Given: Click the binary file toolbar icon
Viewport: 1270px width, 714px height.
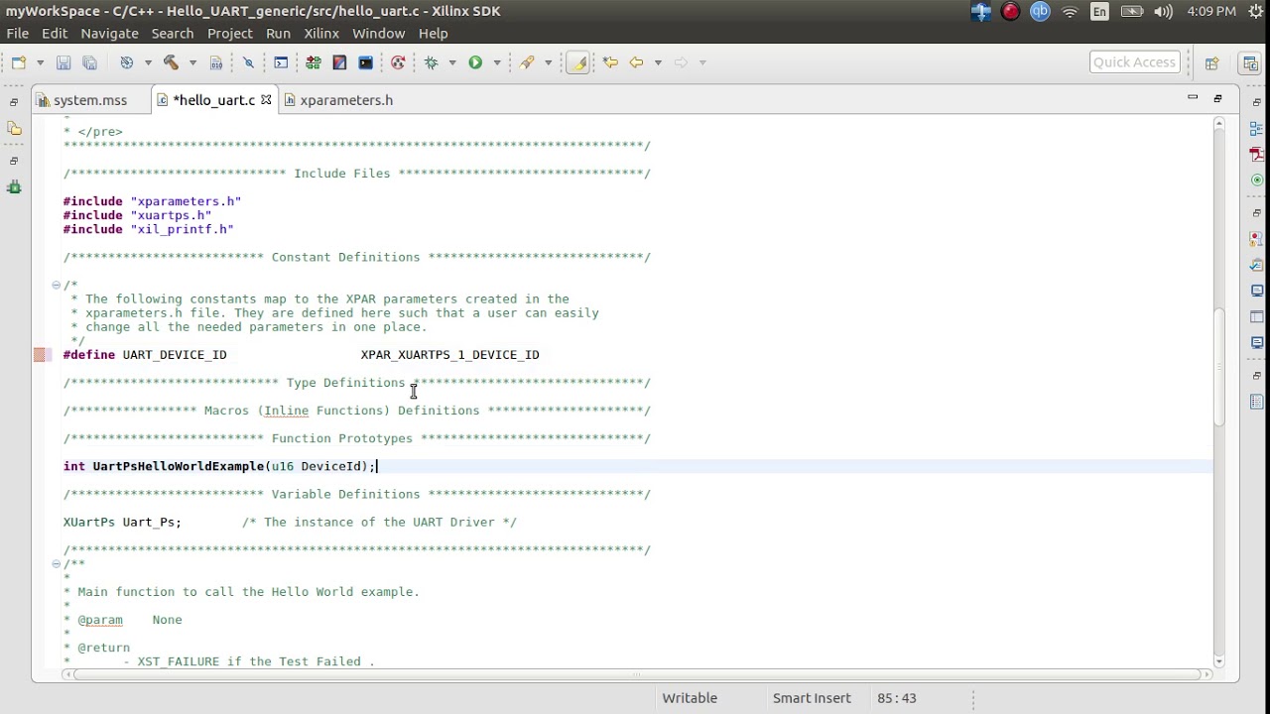Looking at the screenshot, I should point(215,62).
